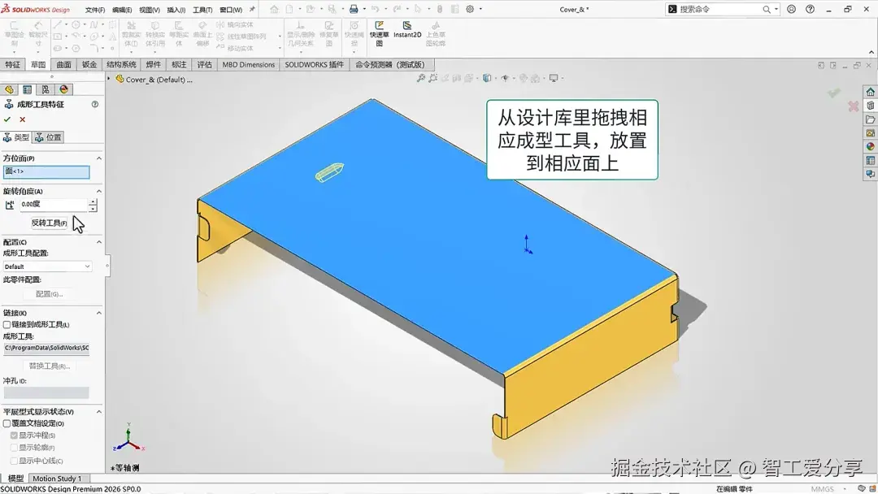Toggle the 显示冲程 checkbox
This screenshot has width=878, height=494.
(14, 435)
